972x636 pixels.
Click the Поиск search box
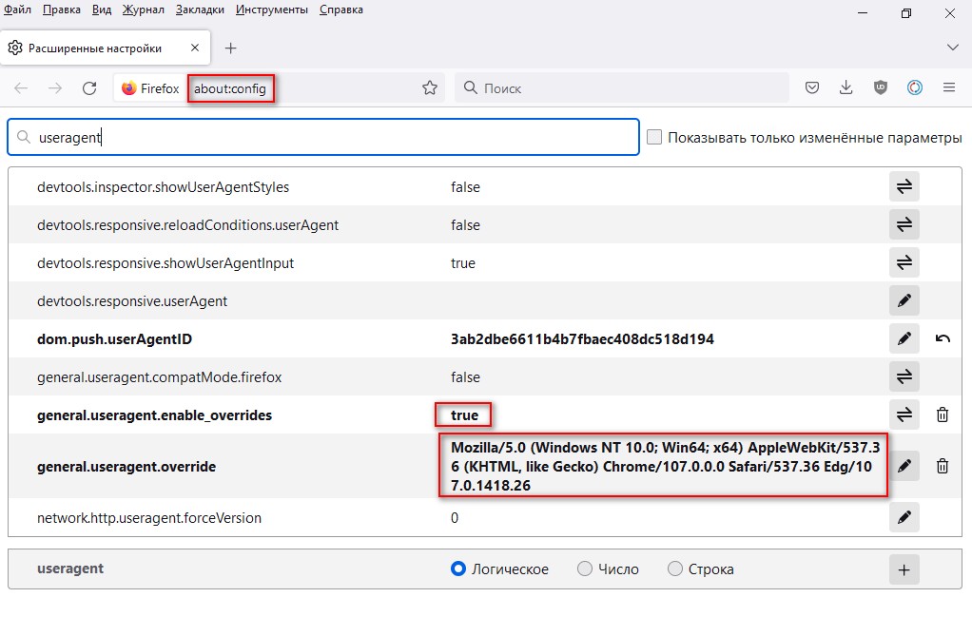coord(622,88)
